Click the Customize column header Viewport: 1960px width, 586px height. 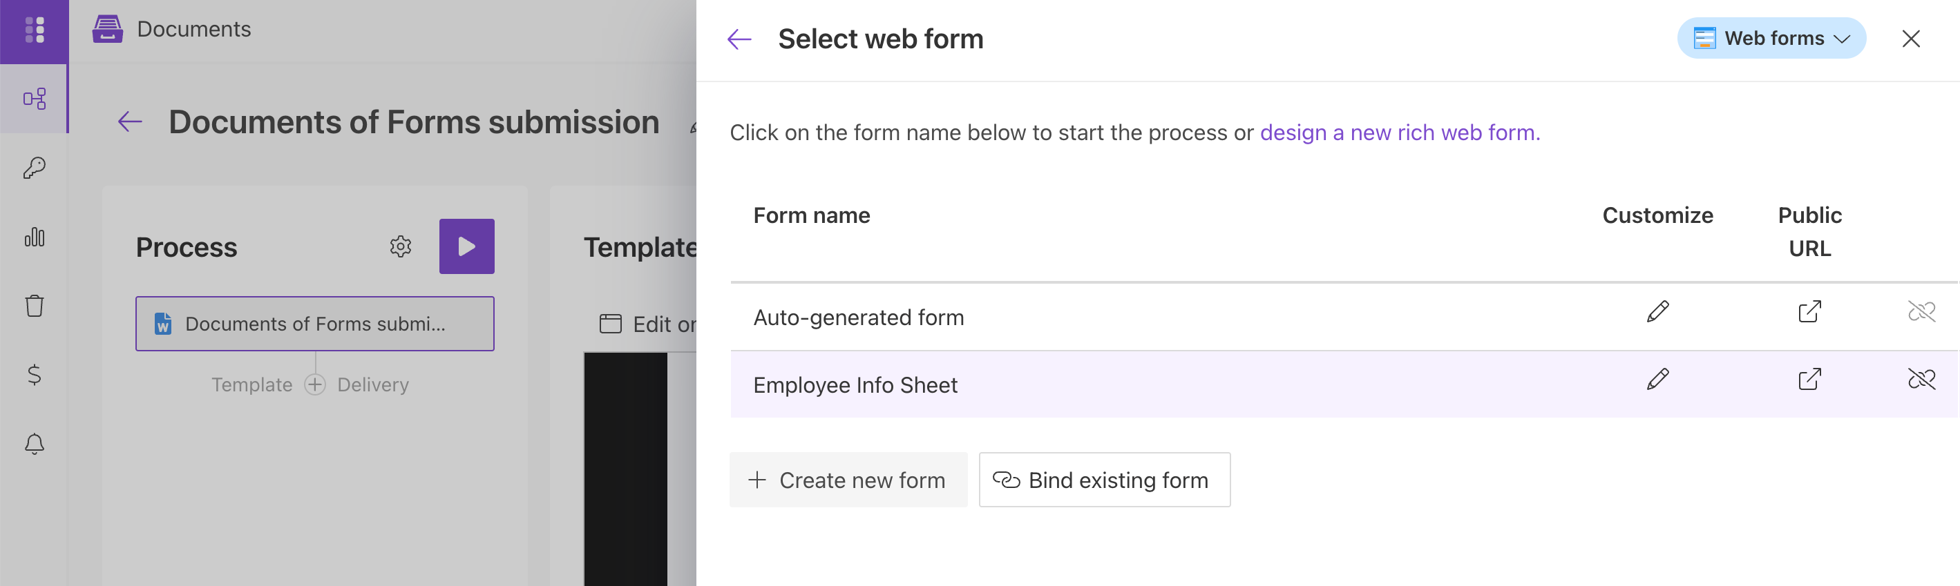click(1657, 216)
